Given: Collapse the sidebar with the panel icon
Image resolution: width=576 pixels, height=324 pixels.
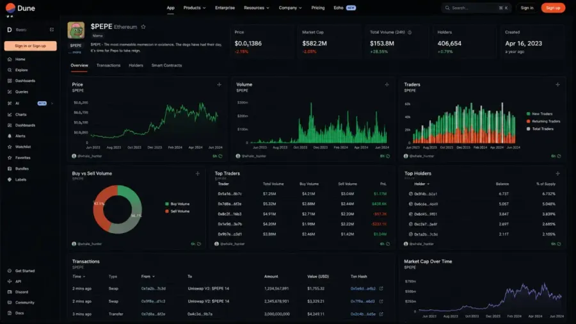Looking at the screenshot, I should click(x=52, y=29).
